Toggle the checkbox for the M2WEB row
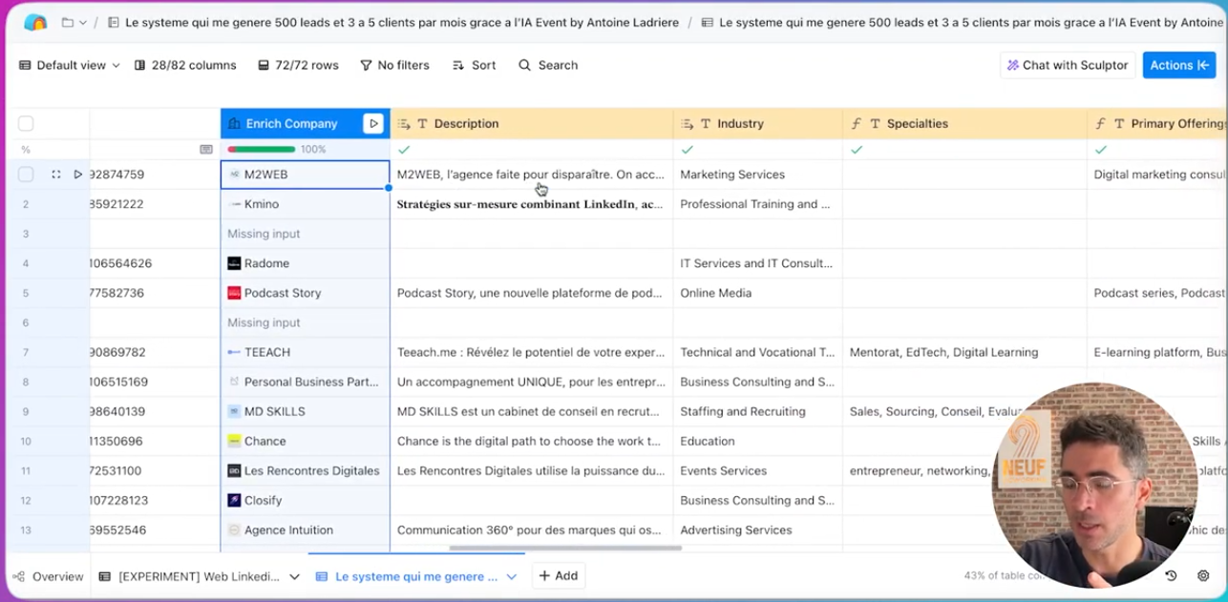1228x602 pixels. pyautogui.click(x=26, y=175)
